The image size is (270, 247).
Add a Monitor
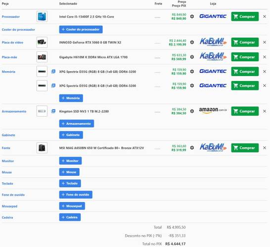pyautogui.click(x=70, y=161)
